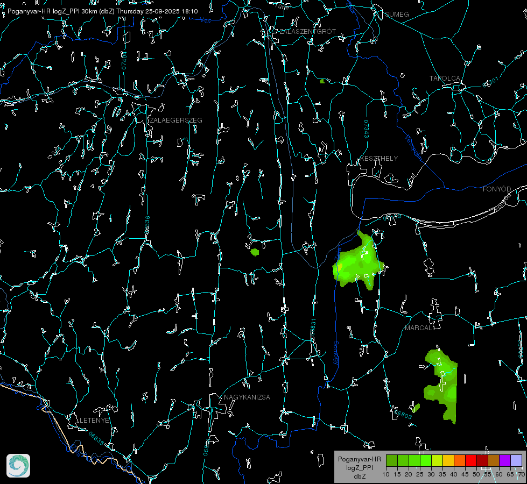Viewport: 527px width, 484px height.
Task: Click the TAPOLCA town label
Action: [x=445, y=79]
